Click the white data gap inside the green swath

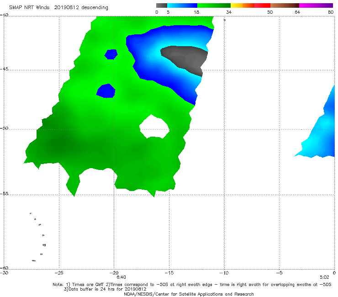tap(154, 127)
